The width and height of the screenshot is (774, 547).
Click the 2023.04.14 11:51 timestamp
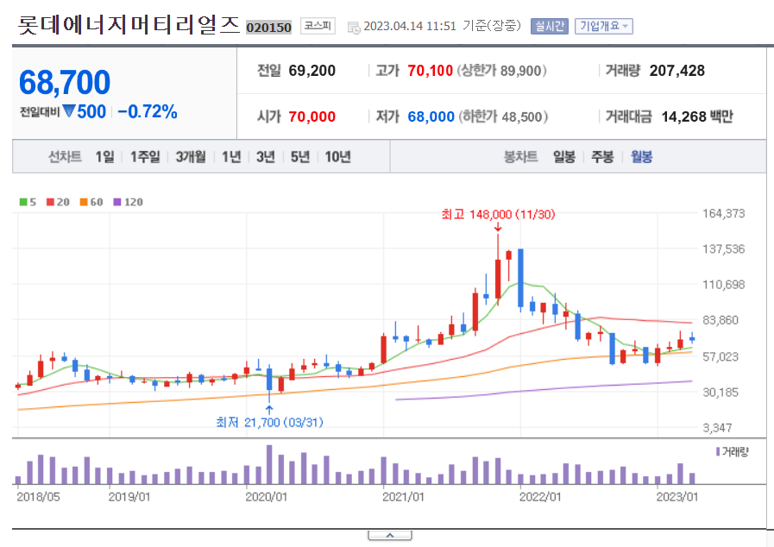click(410, 26)
